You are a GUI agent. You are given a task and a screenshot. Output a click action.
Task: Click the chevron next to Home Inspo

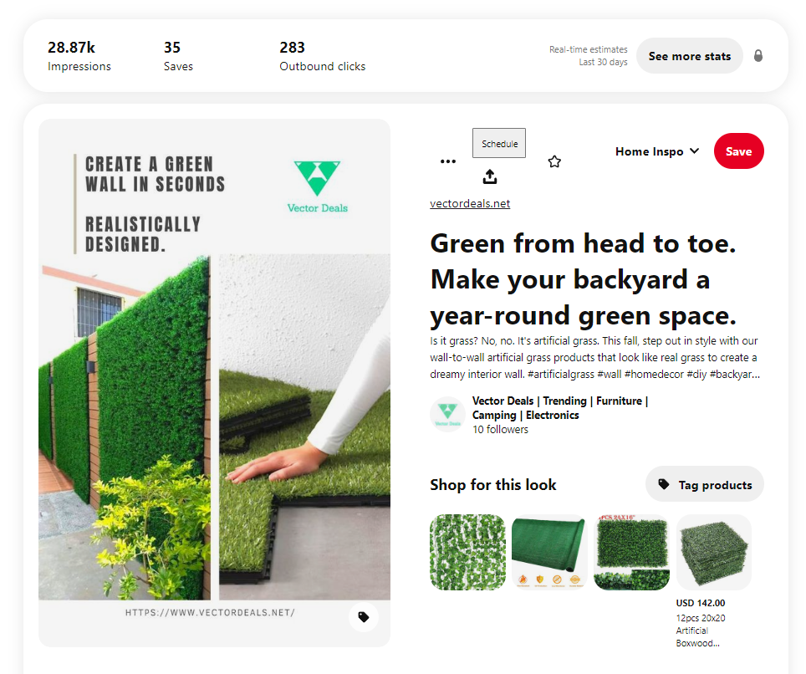[x=695, y=151]
